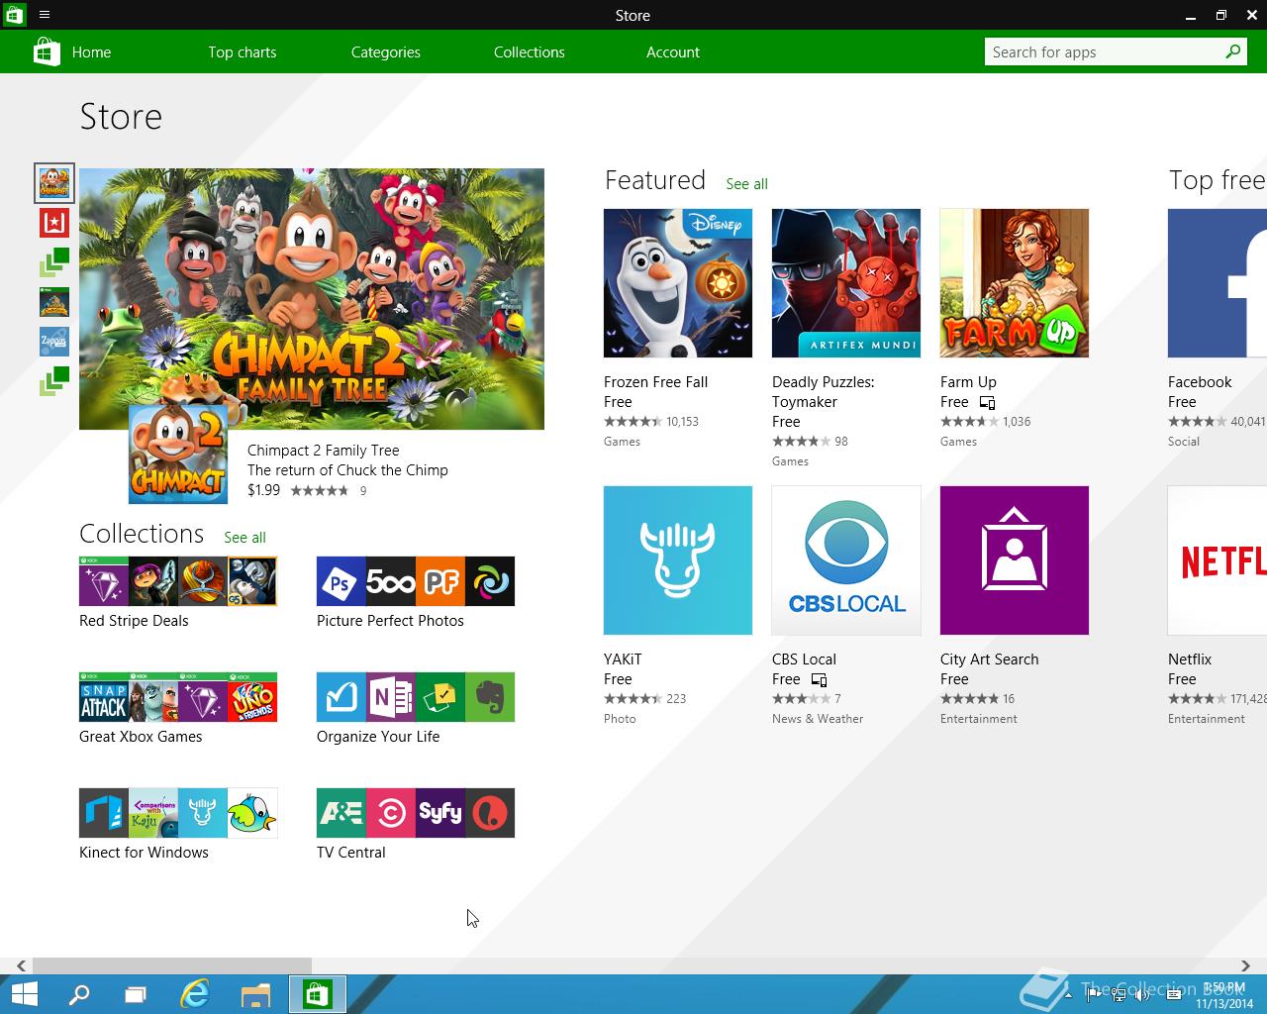Select the red star spotlight thumbnail

(x=54, y=223)
